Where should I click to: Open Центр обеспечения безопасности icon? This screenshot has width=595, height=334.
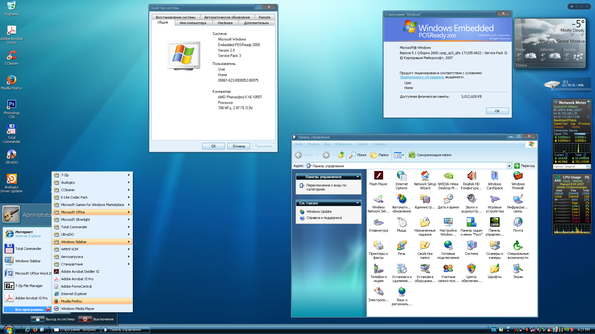coord(471,273)
